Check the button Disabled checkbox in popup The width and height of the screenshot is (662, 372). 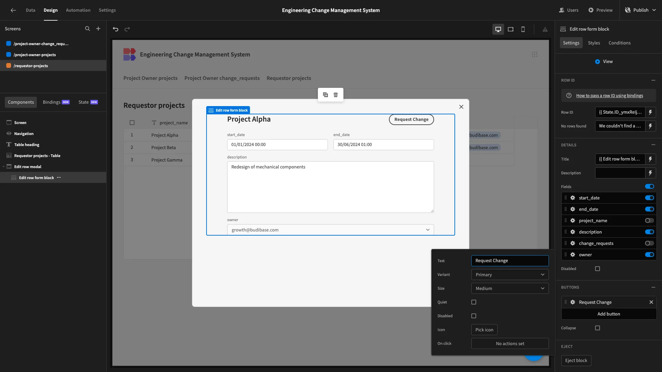coord(474,316)
